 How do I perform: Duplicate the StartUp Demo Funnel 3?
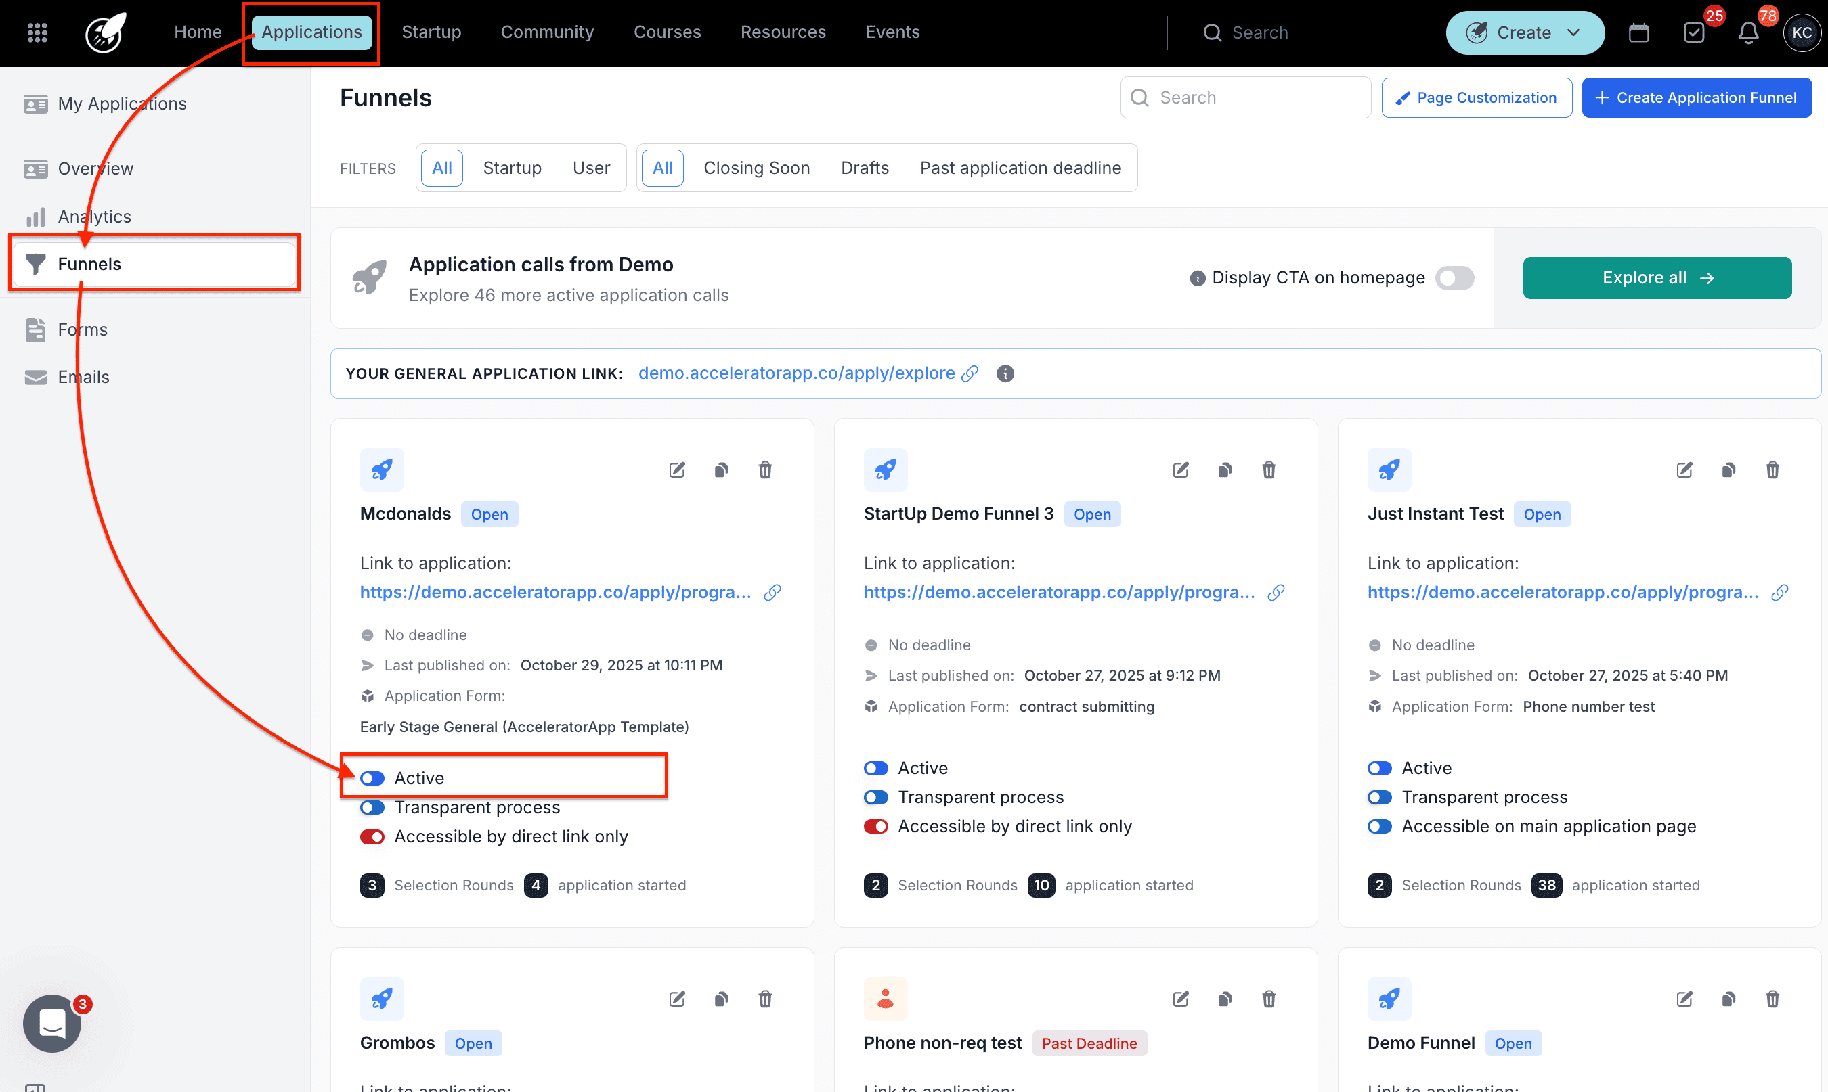click(x=1224, y=470)
